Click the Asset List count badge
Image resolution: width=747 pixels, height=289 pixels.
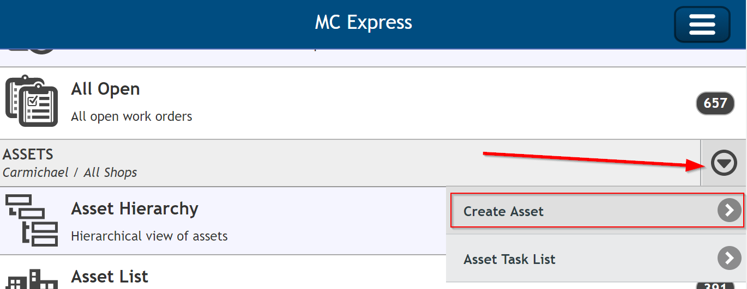[x=715, y=286]
